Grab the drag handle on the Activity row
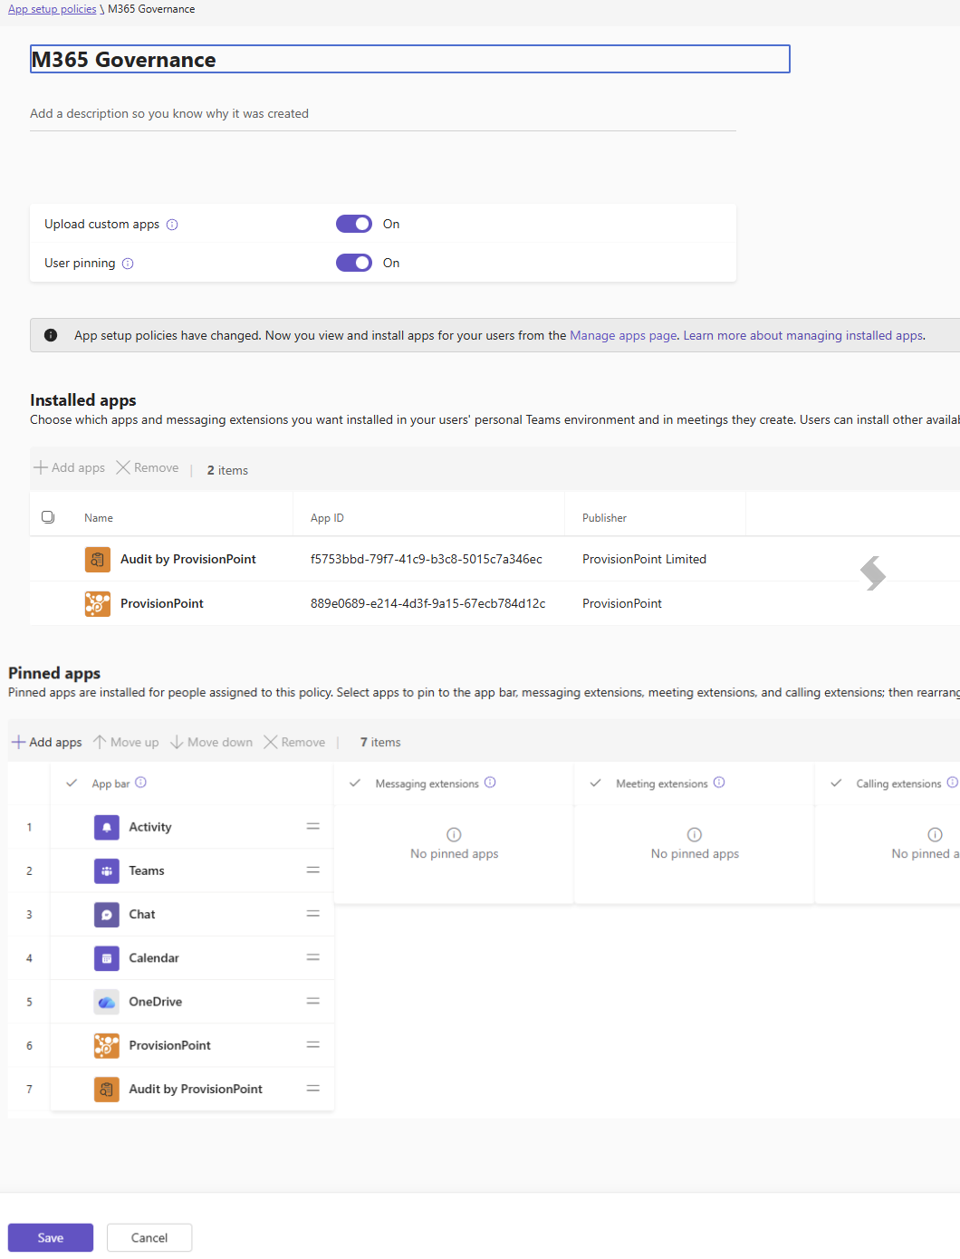Screen dimensions: 960x1259 tap(313, 826)
